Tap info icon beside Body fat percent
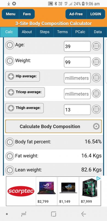107x221 pixels. (x=10, y=142)
